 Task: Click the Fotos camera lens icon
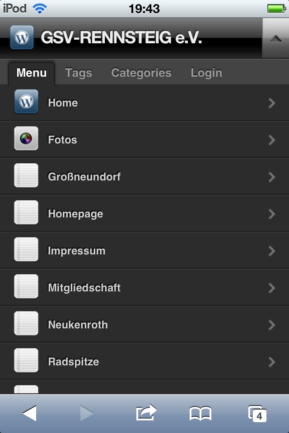tap(26, 138)
